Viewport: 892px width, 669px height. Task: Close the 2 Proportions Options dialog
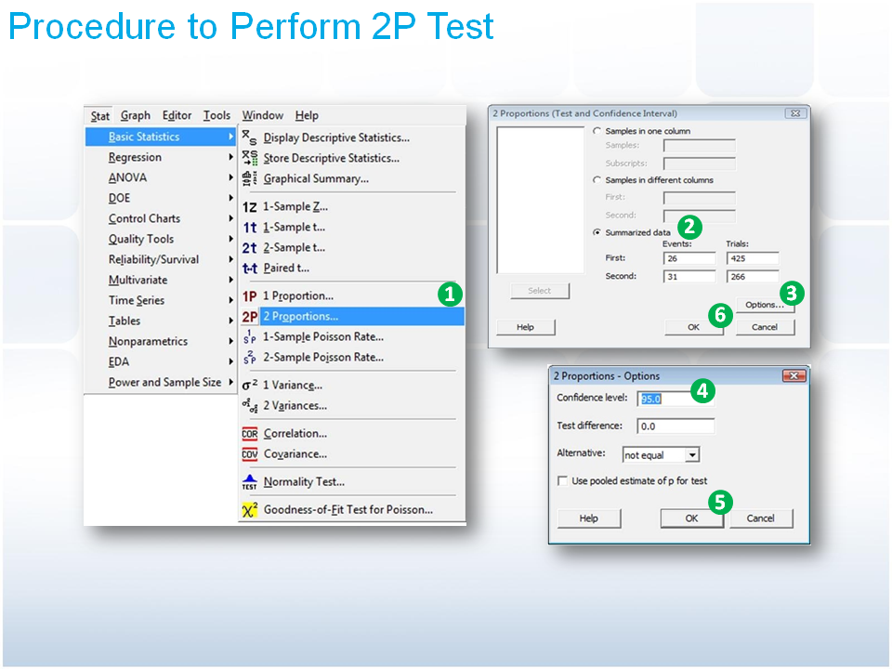tap(794, 375)
